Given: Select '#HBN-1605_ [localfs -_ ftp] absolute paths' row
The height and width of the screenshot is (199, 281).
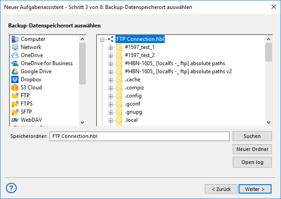Looking at the screenshot, I should tap(175, 63).
